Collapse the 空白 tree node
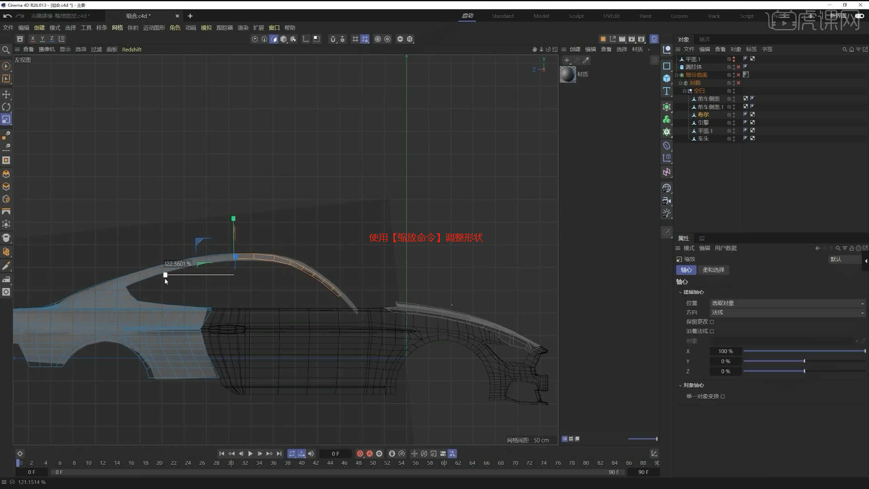 [x=684, y=91]
